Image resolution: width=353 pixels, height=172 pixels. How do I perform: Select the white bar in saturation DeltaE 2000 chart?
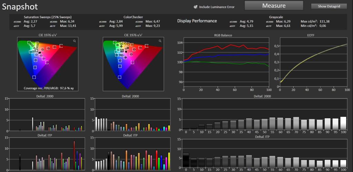click(x=33, y=124)
